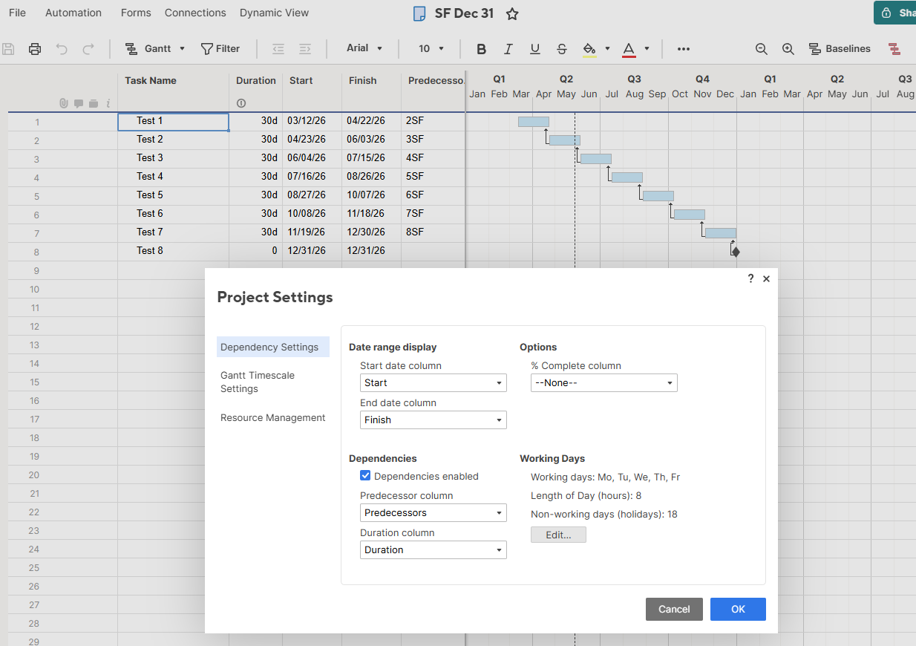Viewport: 916px width, 646px height.
Task: Click the proofs column icon
Action: coord(94,103)
